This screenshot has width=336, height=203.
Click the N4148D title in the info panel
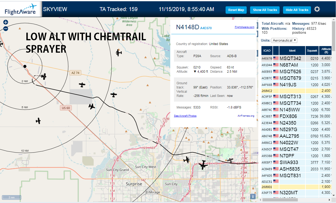pos(188,27)
